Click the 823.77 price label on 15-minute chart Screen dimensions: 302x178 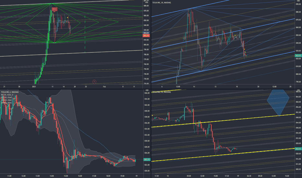point(298,149)
